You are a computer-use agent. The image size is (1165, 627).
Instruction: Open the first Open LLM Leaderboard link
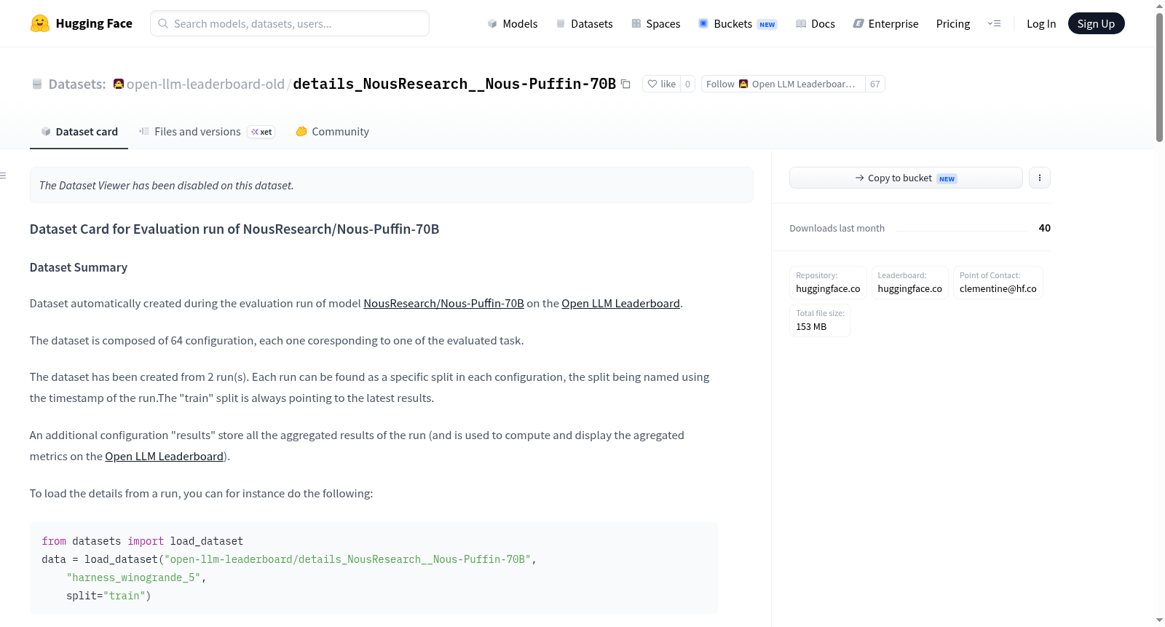(620, 303)
